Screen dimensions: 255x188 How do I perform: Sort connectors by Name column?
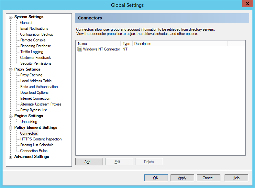click(x=99, y=44)
